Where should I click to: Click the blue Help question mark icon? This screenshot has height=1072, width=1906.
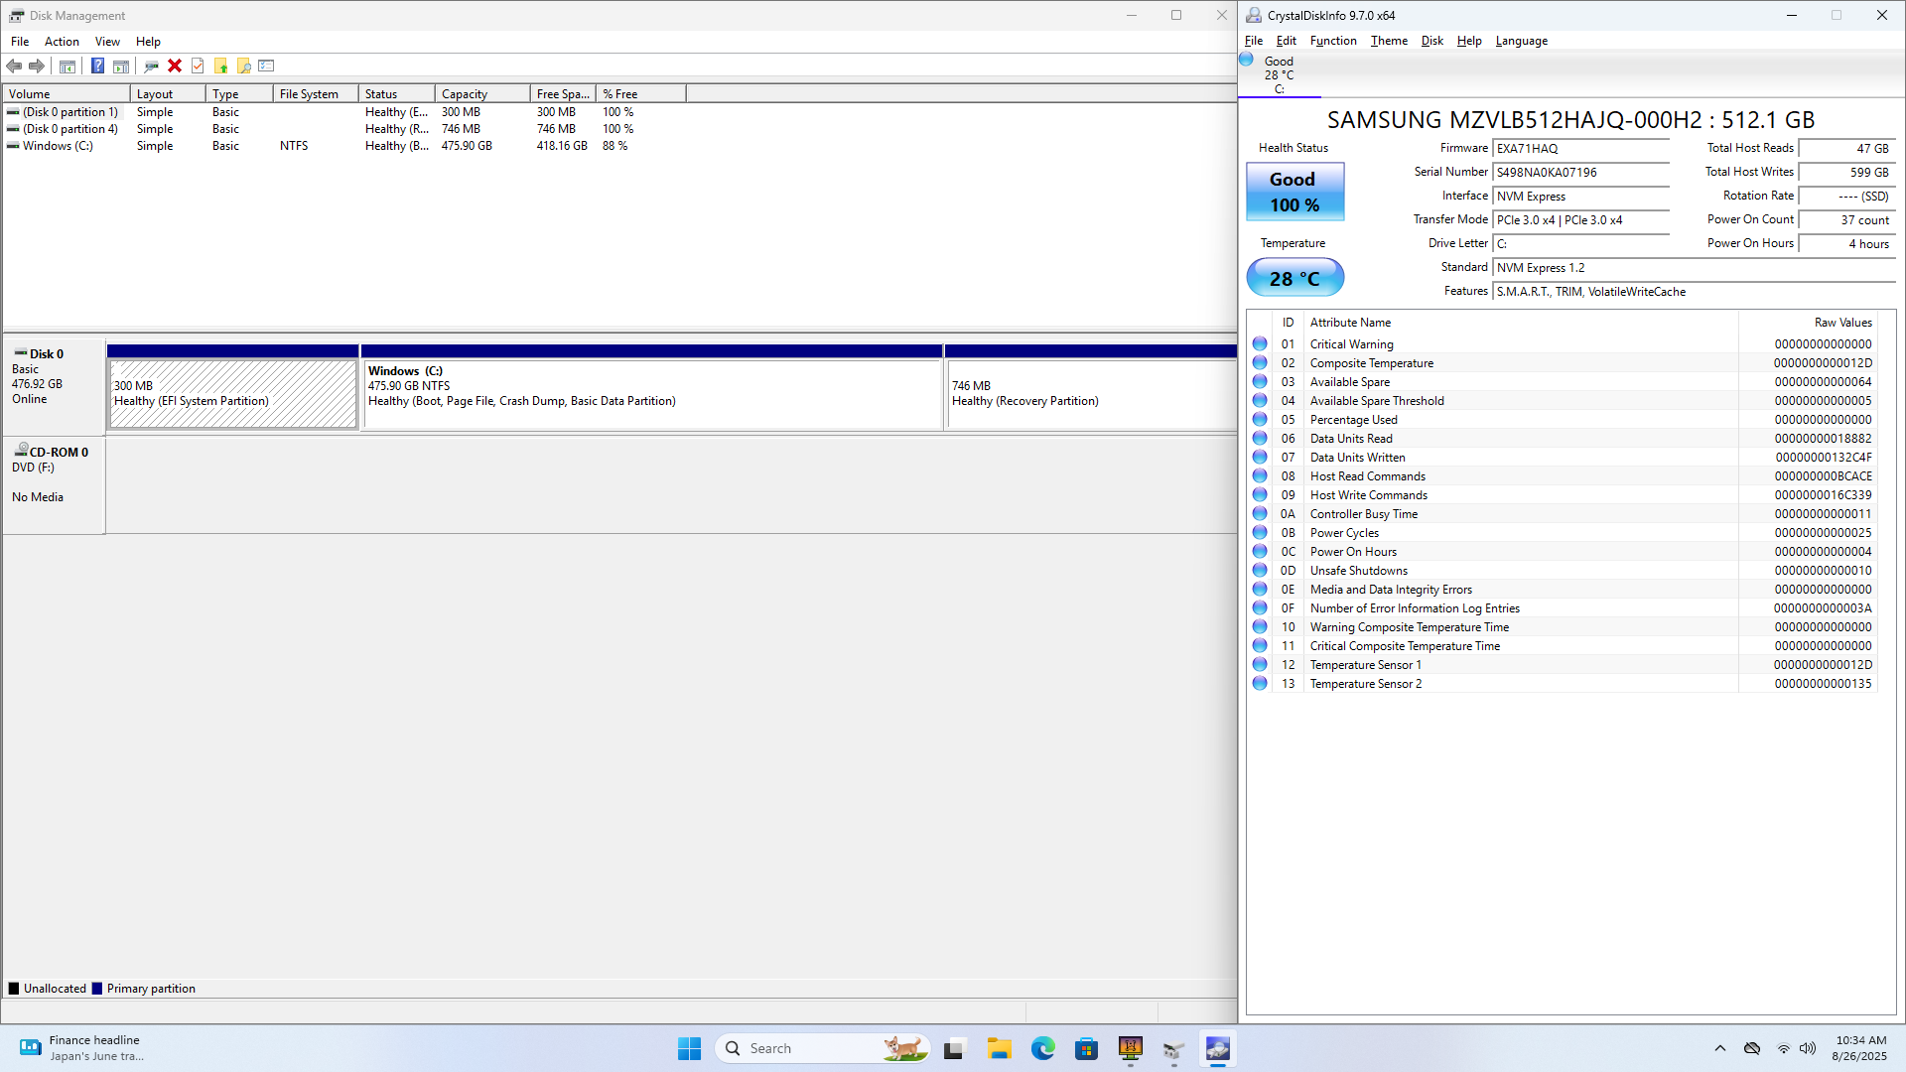click(97, 66)
